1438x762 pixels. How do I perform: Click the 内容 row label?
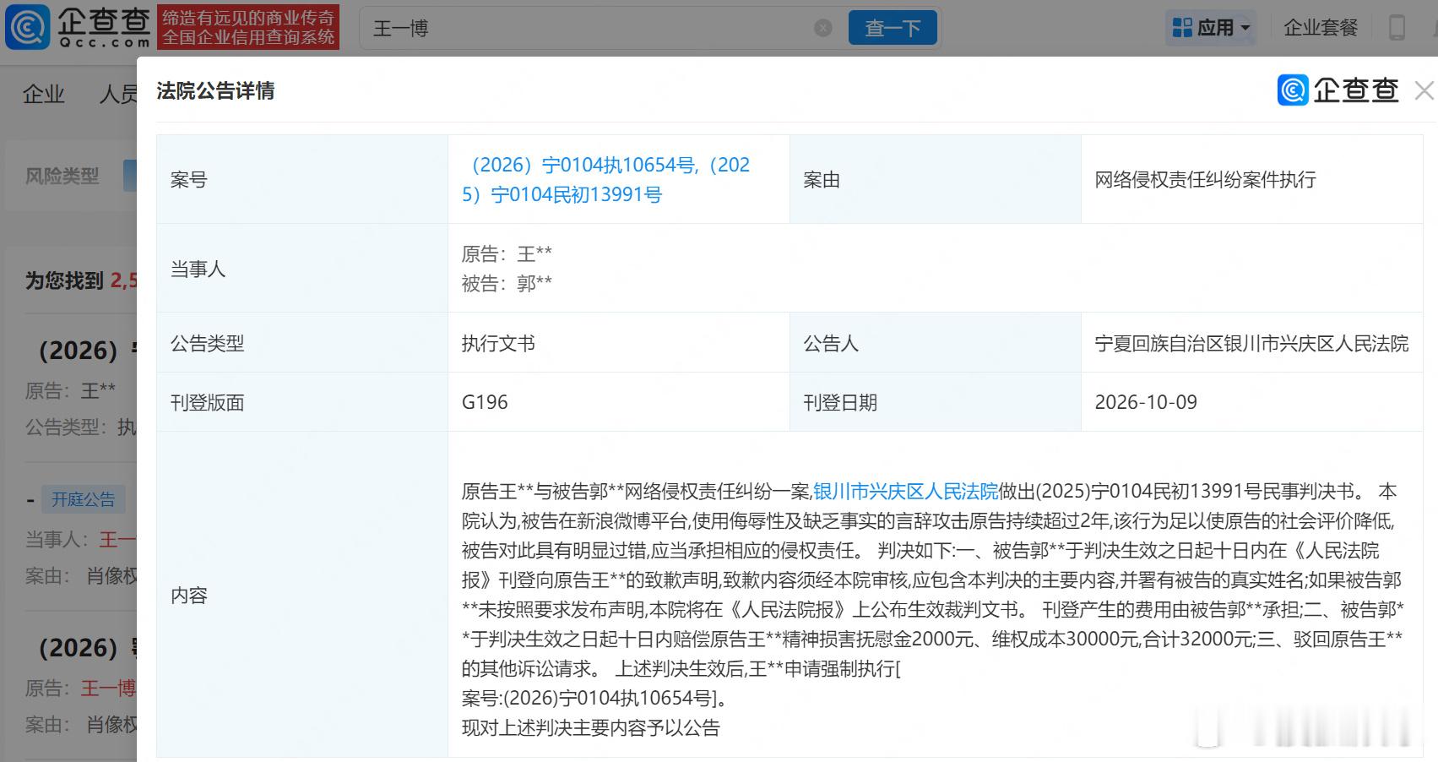(x=188, y=595)
